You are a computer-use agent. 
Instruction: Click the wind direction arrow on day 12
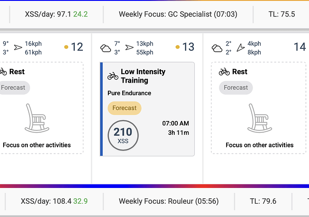(18, 48)
